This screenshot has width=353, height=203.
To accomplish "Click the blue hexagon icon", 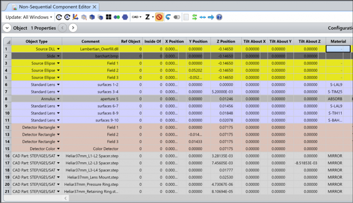I will tap(125, 17).
